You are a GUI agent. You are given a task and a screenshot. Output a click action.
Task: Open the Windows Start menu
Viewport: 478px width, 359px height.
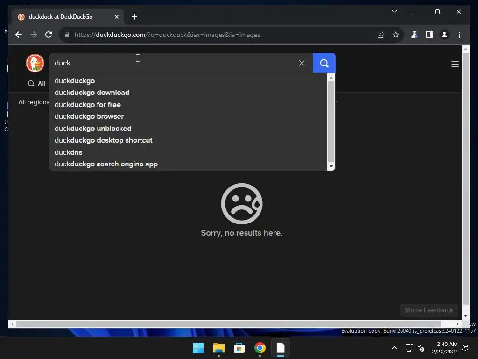pyautogui.click(x=198, y=348)
